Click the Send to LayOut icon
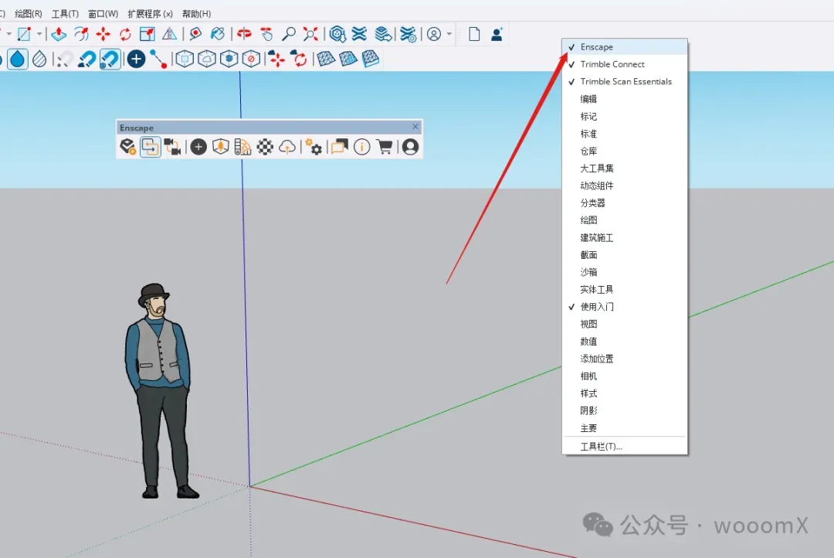Viewport: 834px width, 558px height. tap(383, 34)
